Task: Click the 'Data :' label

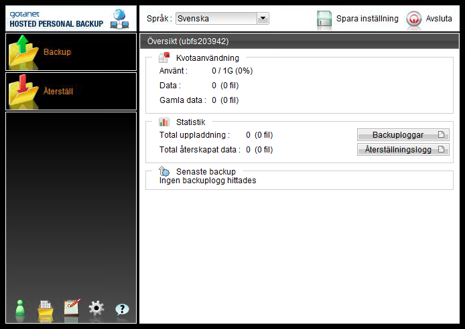Action: click(x=170, y=86)
